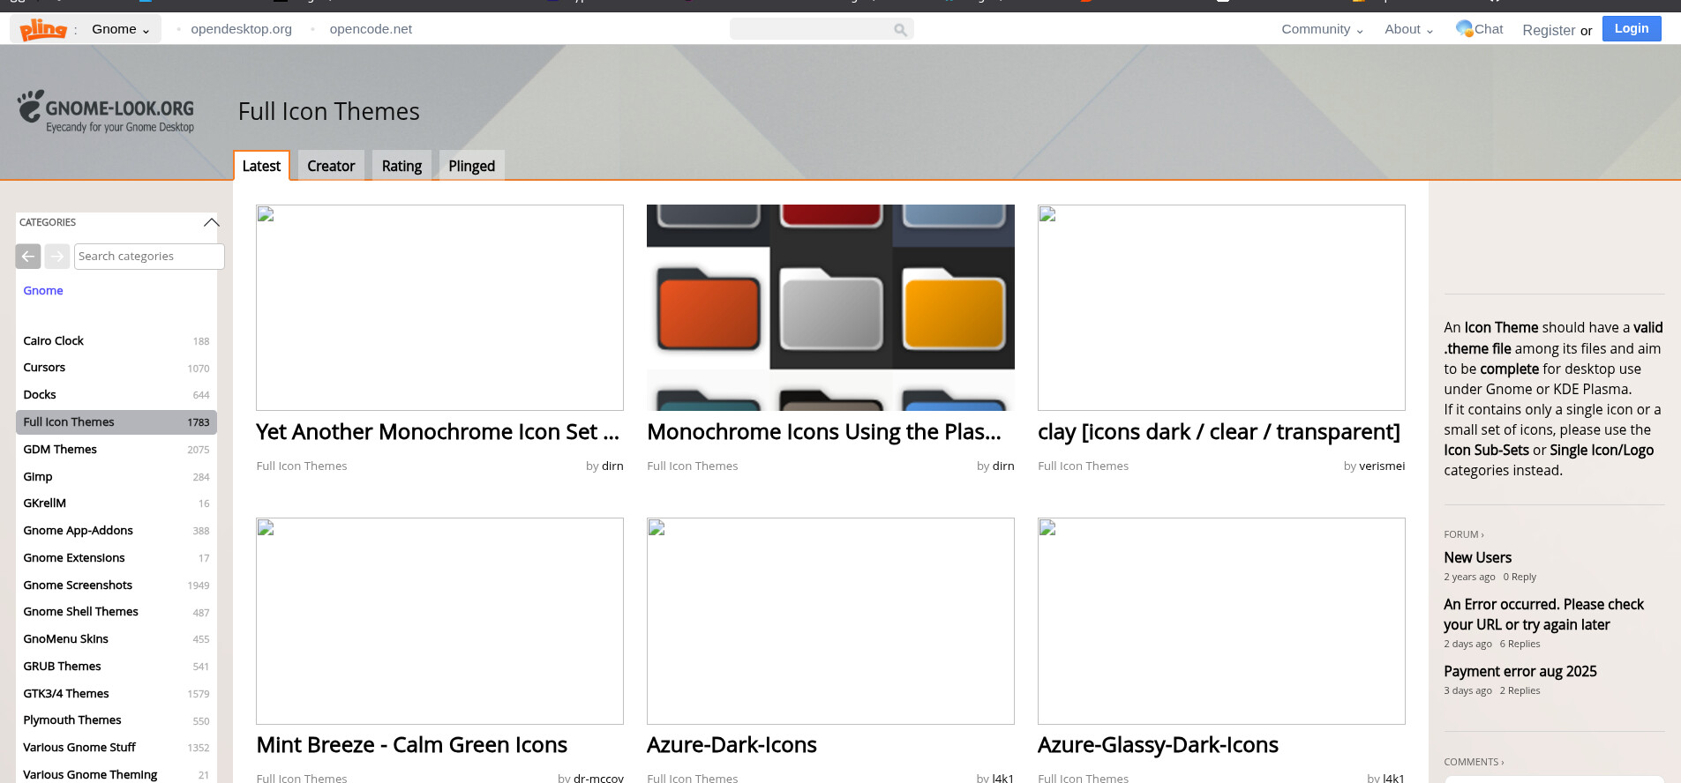This screenshot has height=783, width=1681.
Task: Select the Creator tab
Action: click(x=331, y=166)
